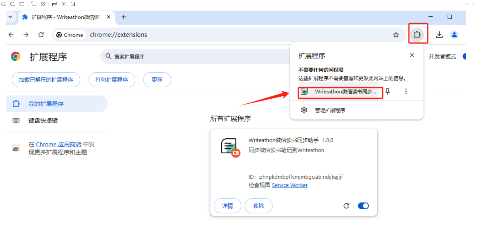Click the 1:1 actual size icon
Image resolution: width=484 pixels, height=234 pixels.
(x=22, y=4)
